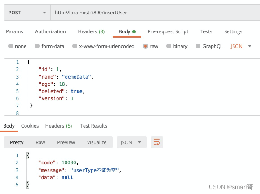
Task: Open the response Cookies tab
Action: 30,126
